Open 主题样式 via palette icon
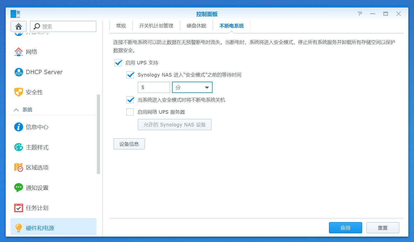 tap(18, 147)
